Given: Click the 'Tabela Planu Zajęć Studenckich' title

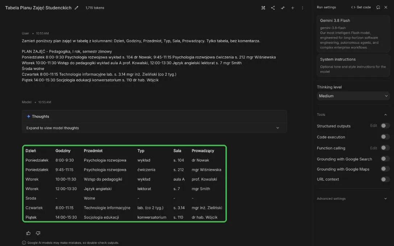Looking at the screenshot, I should 38,8.
